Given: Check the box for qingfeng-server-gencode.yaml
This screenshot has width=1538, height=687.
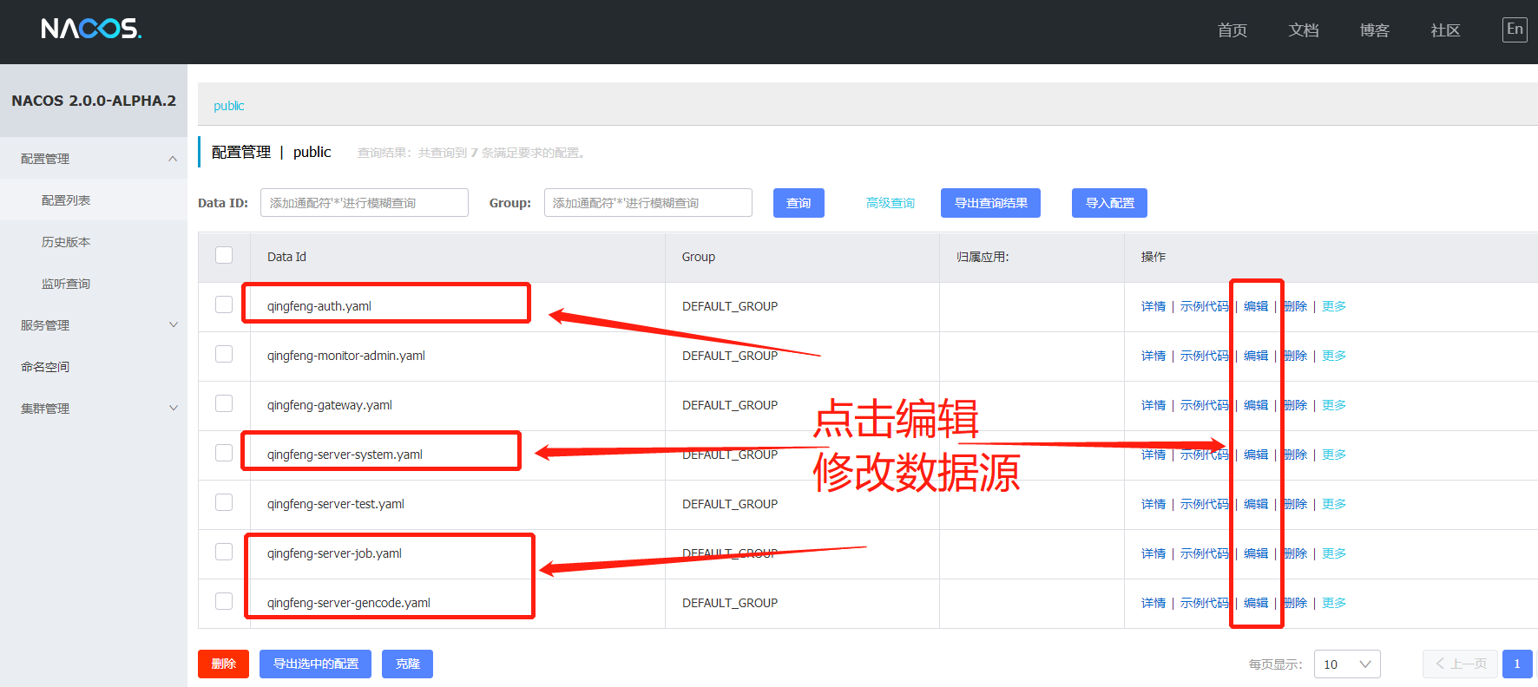Looking at the screenshot, I should point(224,601).
